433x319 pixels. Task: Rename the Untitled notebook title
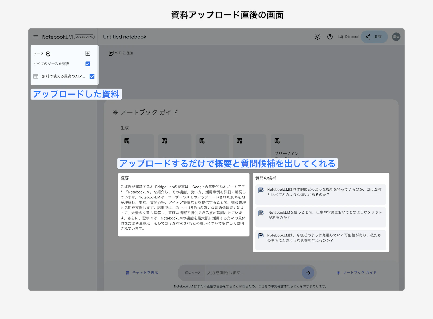[x=125, y=37]
